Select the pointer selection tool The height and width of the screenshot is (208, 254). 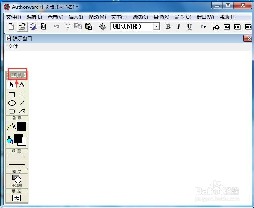click(x=12, y=85)
